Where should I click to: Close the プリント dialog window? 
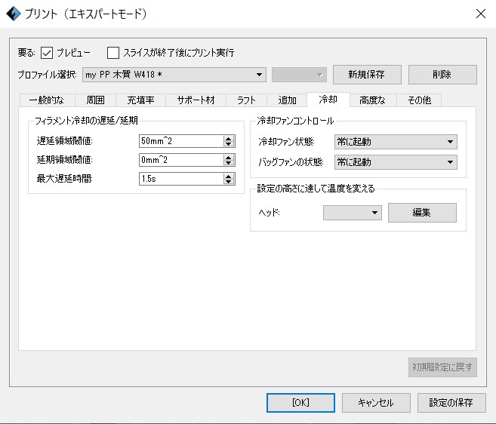pyautogui.click(x=481, y=14)
